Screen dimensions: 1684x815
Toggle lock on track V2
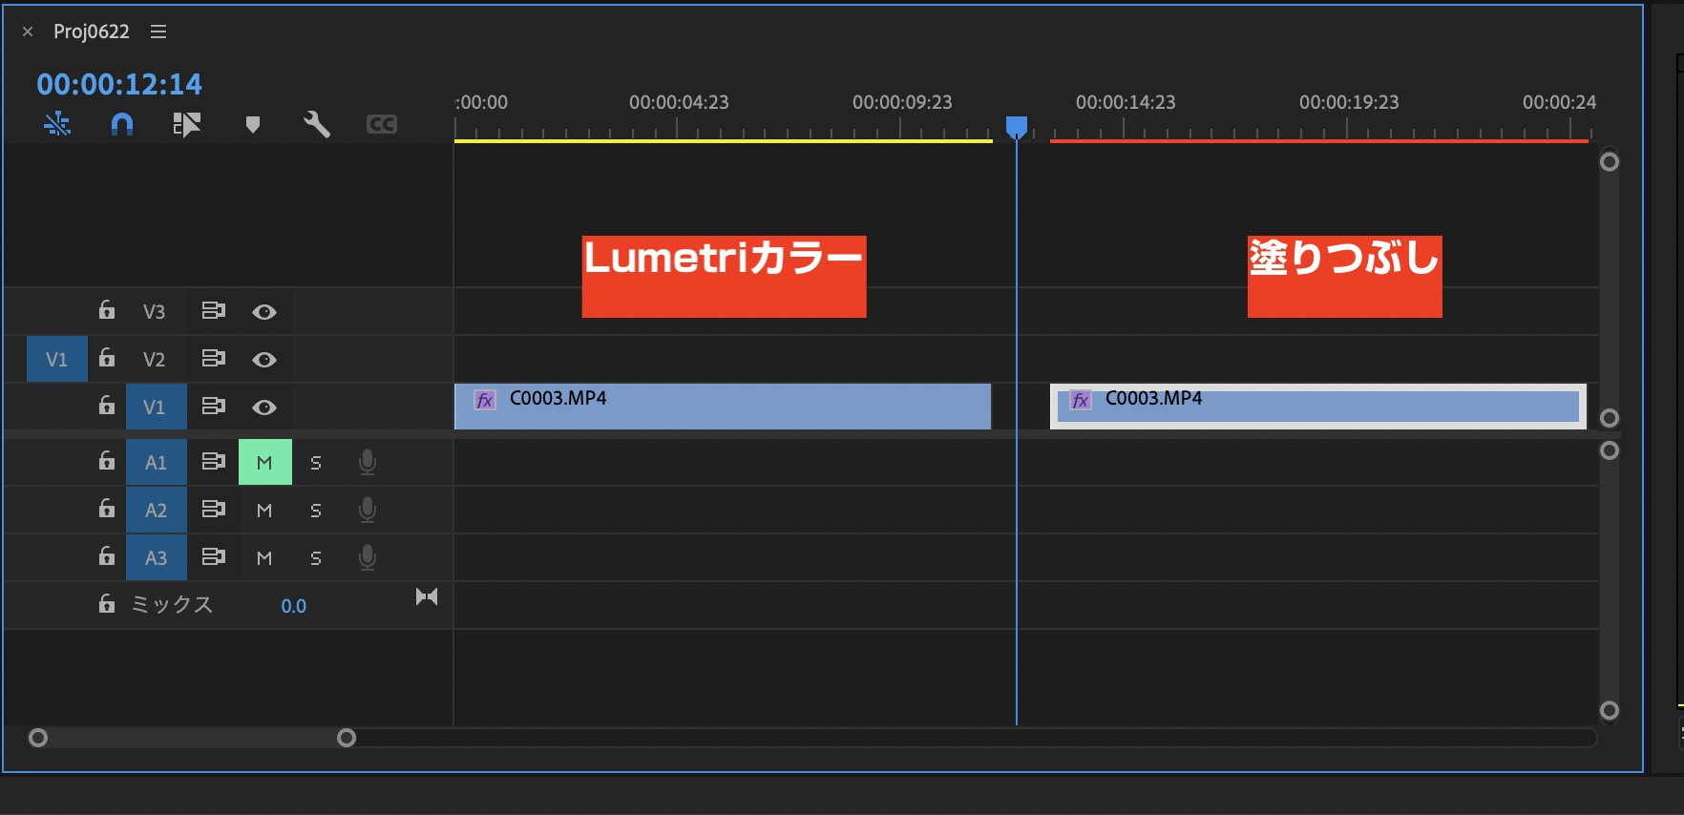pos(107,358)
